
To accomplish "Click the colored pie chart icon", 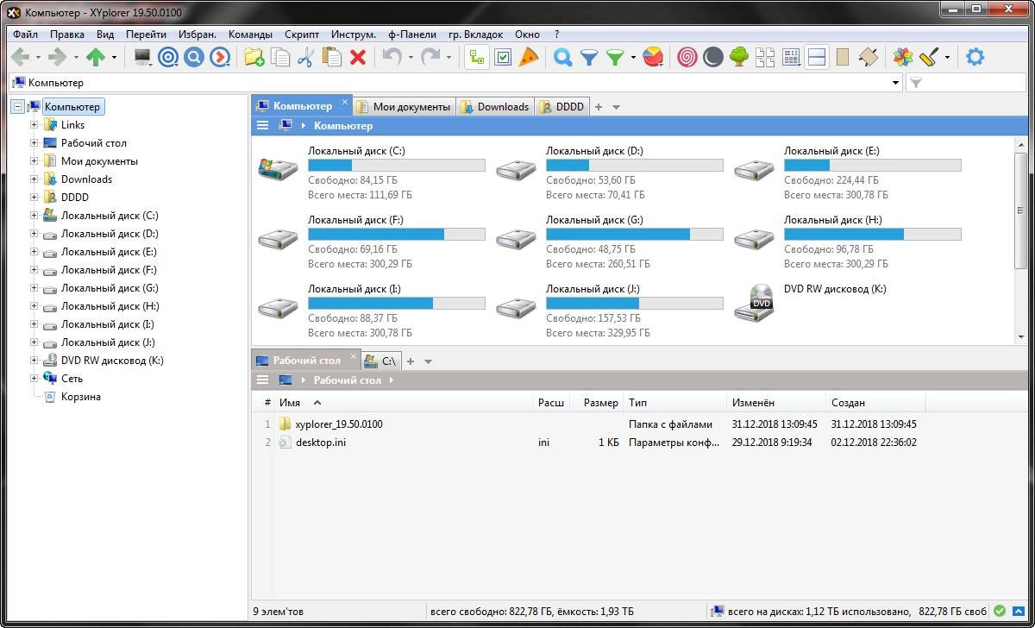I will [x=654, y=58].
